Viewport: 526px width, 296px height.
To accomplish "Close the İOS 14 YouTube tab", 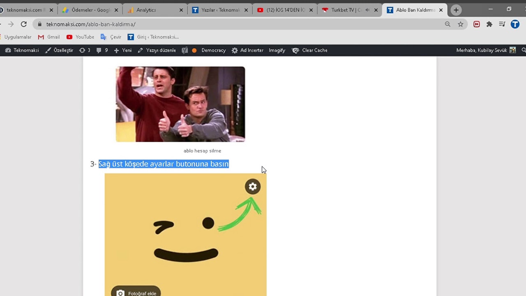I will [x=311, y=10].
